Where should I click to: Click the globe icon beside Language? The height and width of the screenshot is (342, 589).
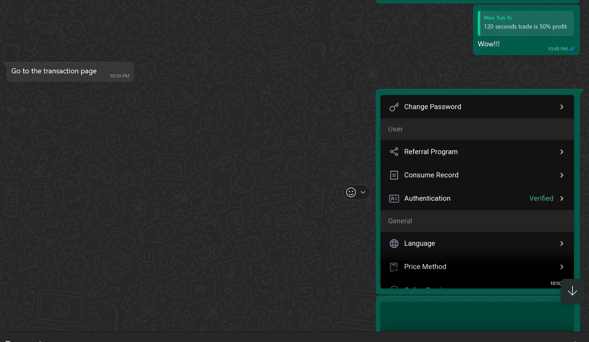[x=394, y=243]
